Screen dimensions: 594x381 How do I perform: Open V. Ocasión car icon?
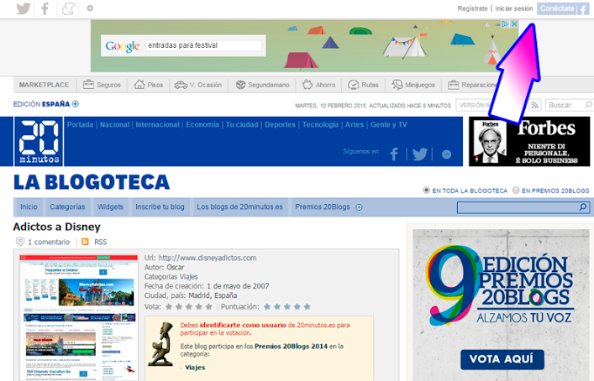(181, 85)
